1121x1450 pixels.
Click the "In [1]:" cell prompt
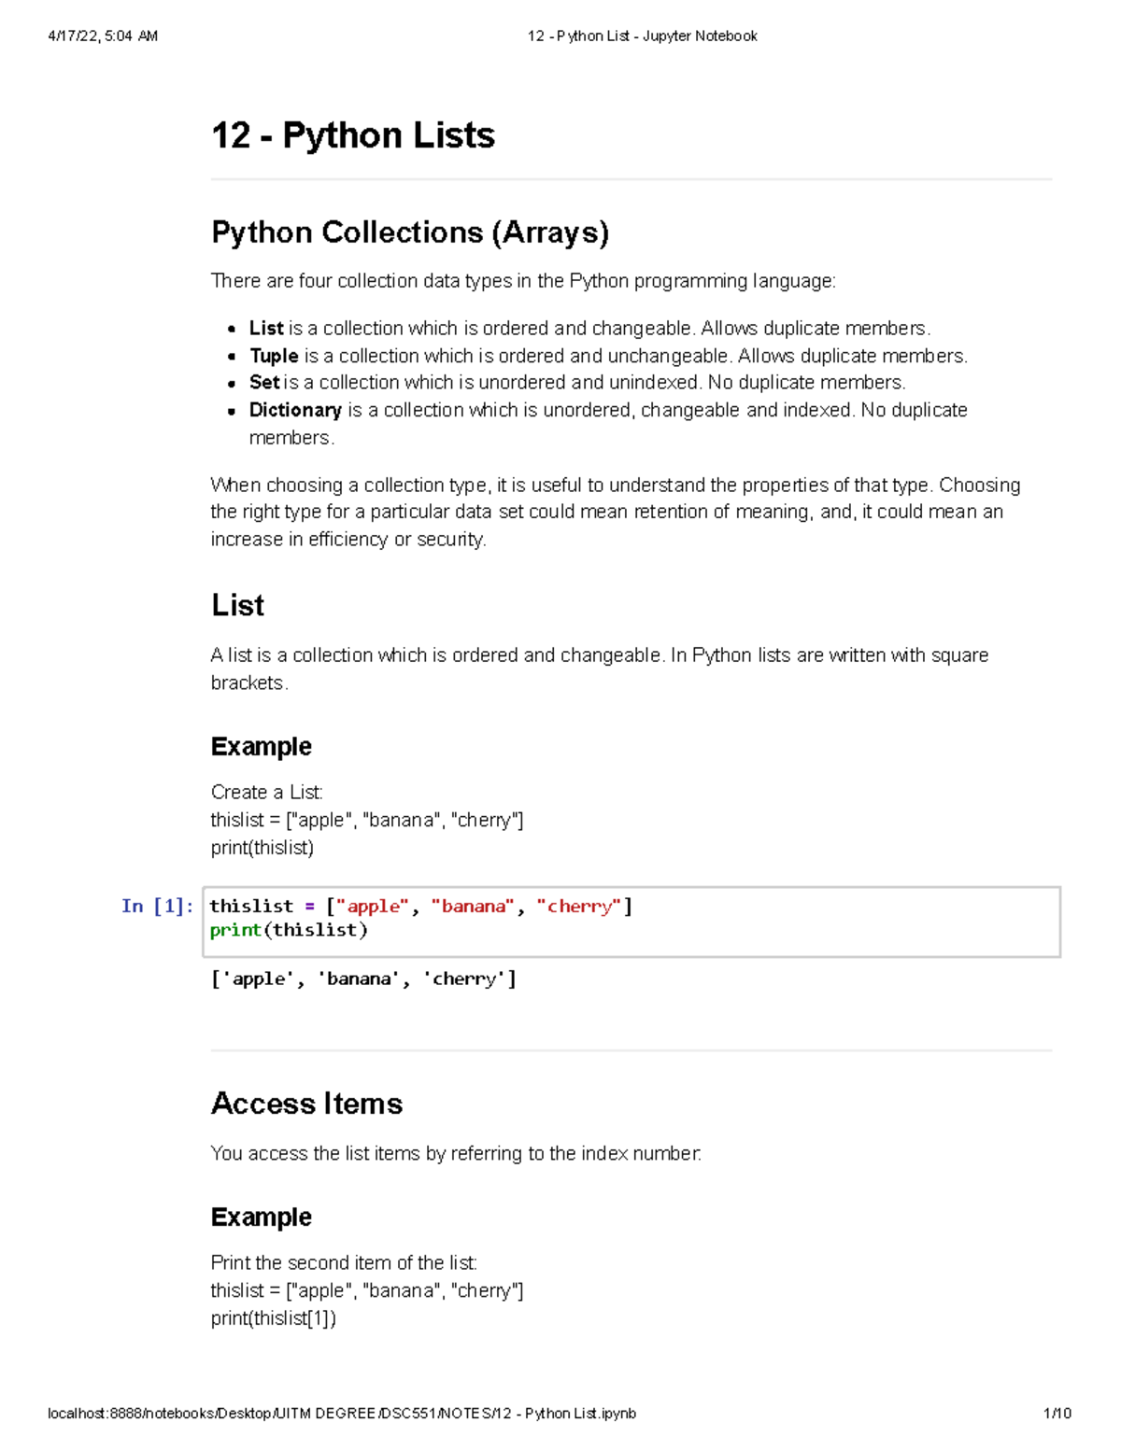(x=157, y=906)
